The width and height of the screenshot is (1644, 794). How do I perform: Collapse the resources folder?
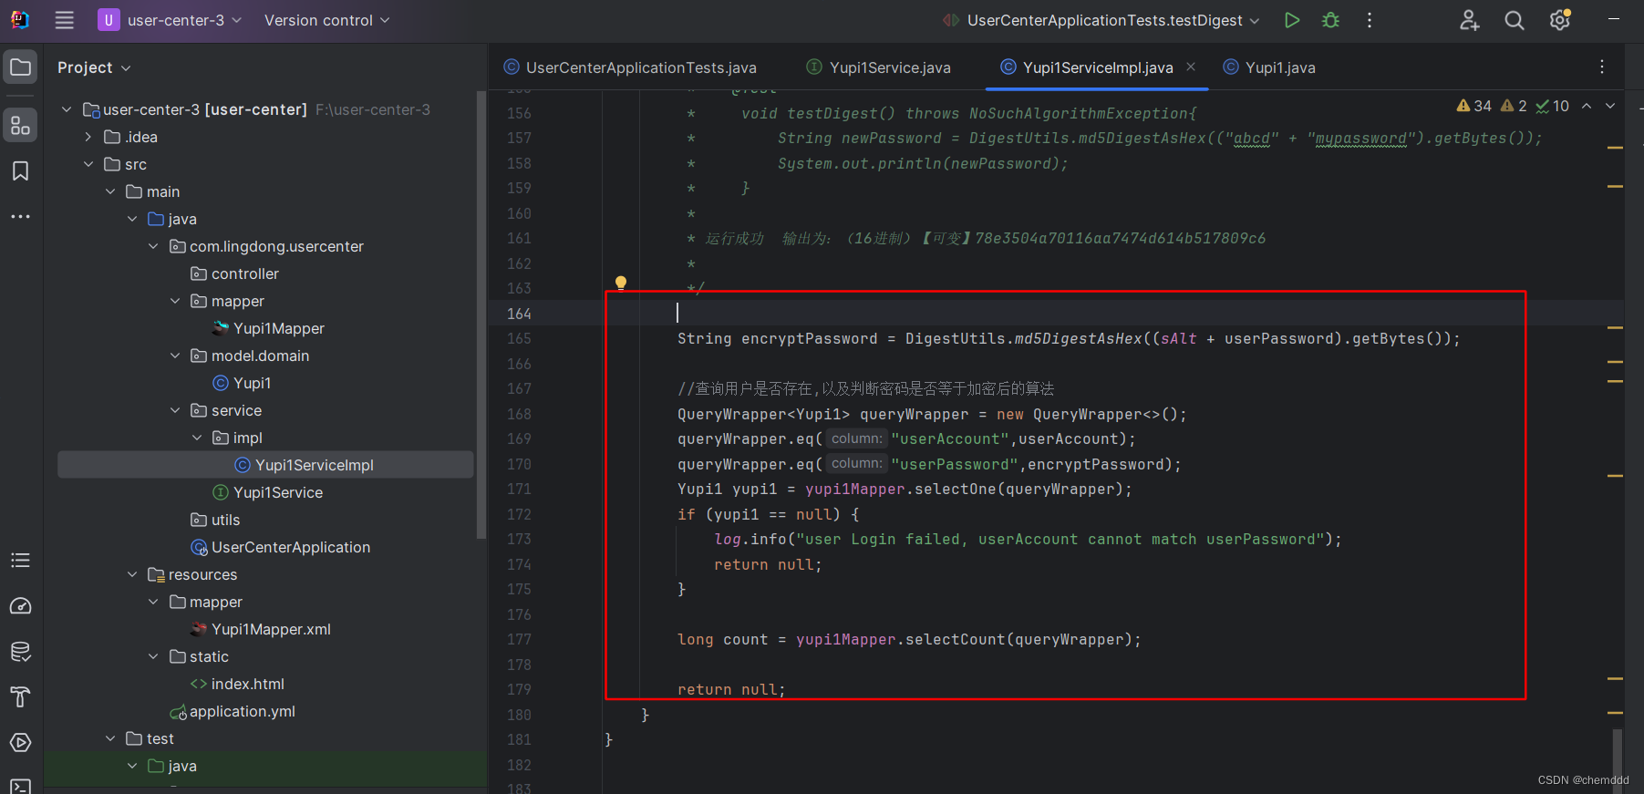click(132, 574)
